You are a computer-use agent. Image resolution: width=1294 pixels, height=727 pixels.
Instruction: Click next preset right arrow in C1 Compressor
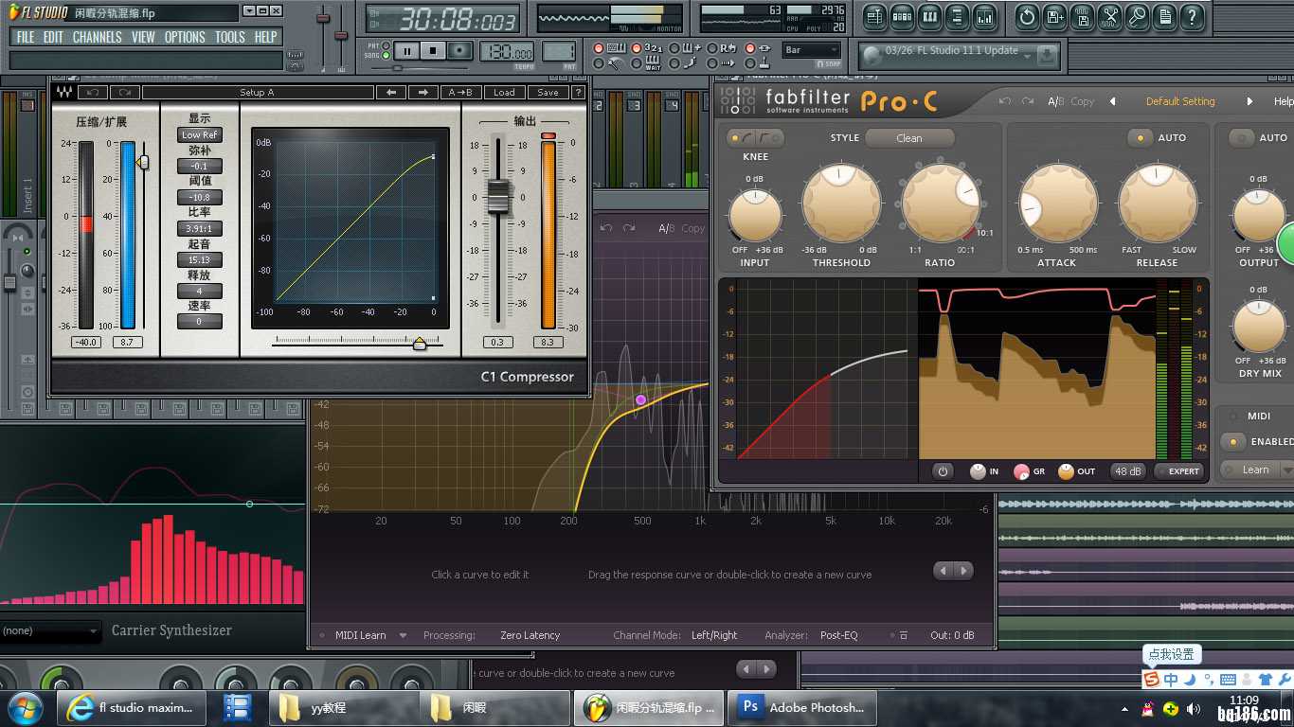(423, 93)
